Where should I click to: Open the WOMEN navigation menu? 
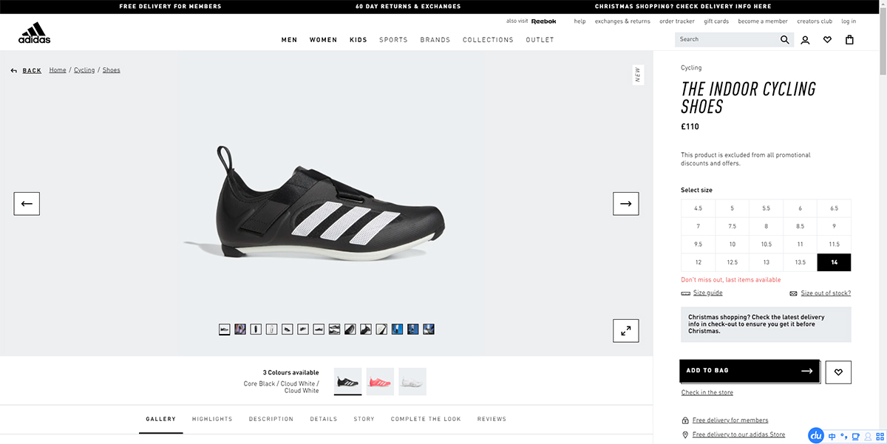323,40
